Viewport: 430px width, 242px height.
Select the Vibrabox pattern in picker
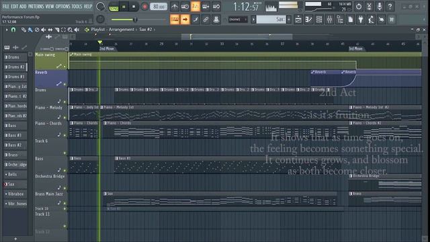(15, 194)
